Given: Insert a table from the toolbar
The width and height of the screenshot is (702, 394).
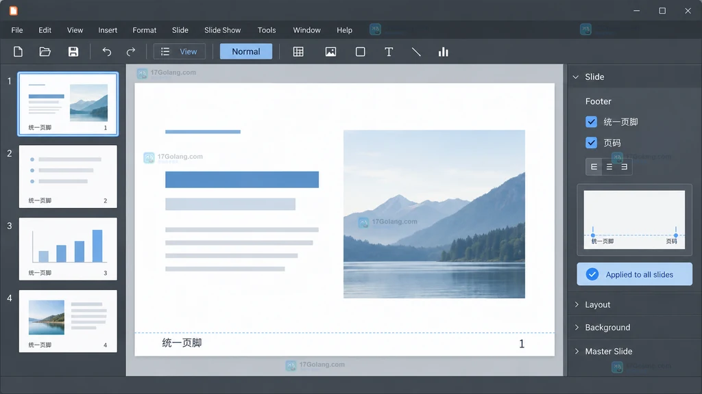Looking at the screenshot, I should click(298, 52).
